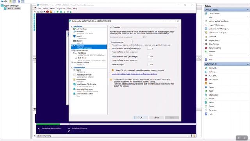Select Smart Paging File Location
The image size is (250, 141).
pyautogui.click(x=86, y=84)
